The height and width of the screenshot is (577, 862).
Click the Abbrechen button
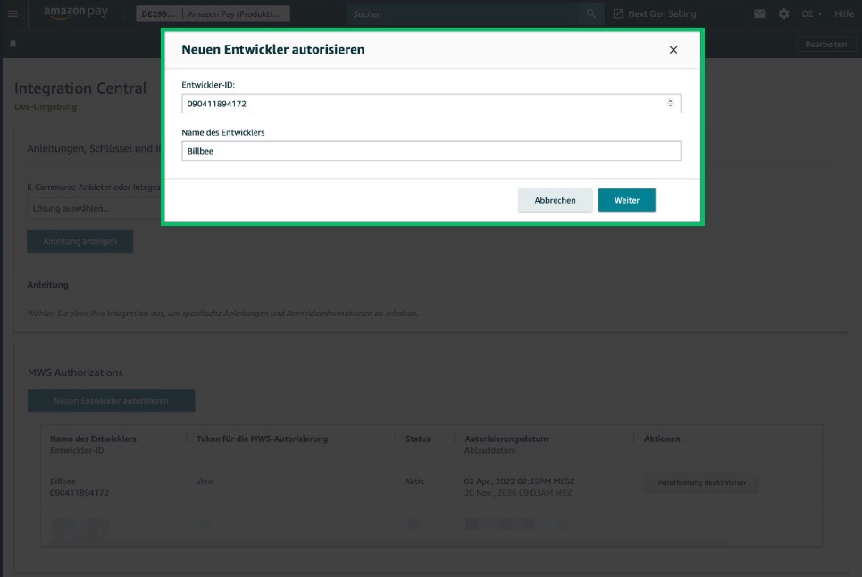pyautogui.click(x=555, y=200)
